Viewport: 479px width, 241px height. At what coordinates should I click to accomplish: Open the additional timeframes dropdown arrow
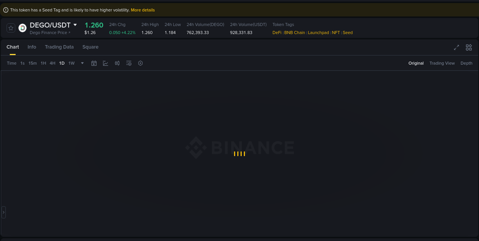click(82, 63)
